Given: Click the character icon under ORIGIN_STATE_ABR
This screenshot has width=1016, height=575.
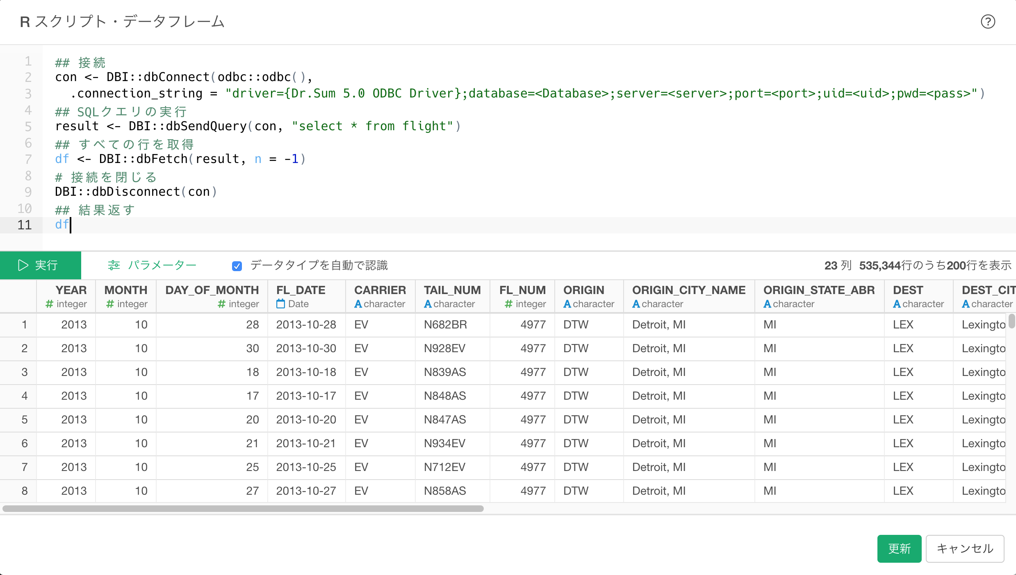Looking at the screenshot, I should coord(767,304).
